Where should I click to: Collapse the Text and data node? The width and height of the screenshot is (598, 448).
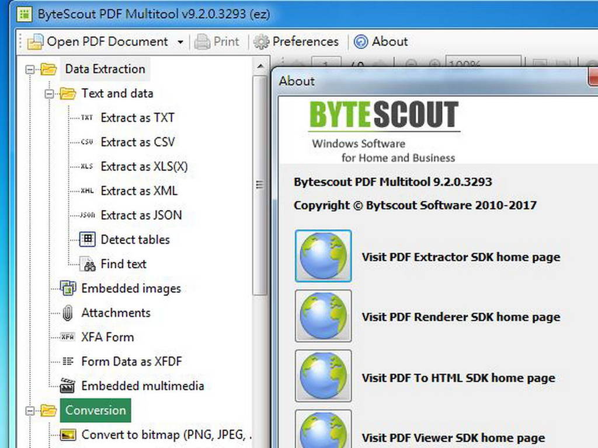(x=49, y=93)
